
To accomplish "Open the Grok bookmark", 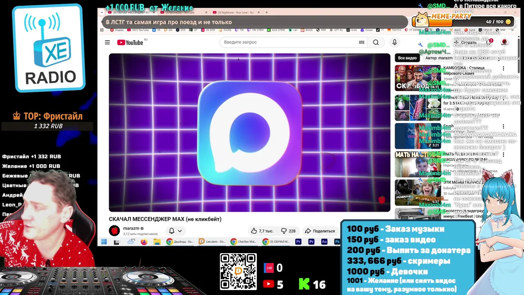I will (352, 30).
